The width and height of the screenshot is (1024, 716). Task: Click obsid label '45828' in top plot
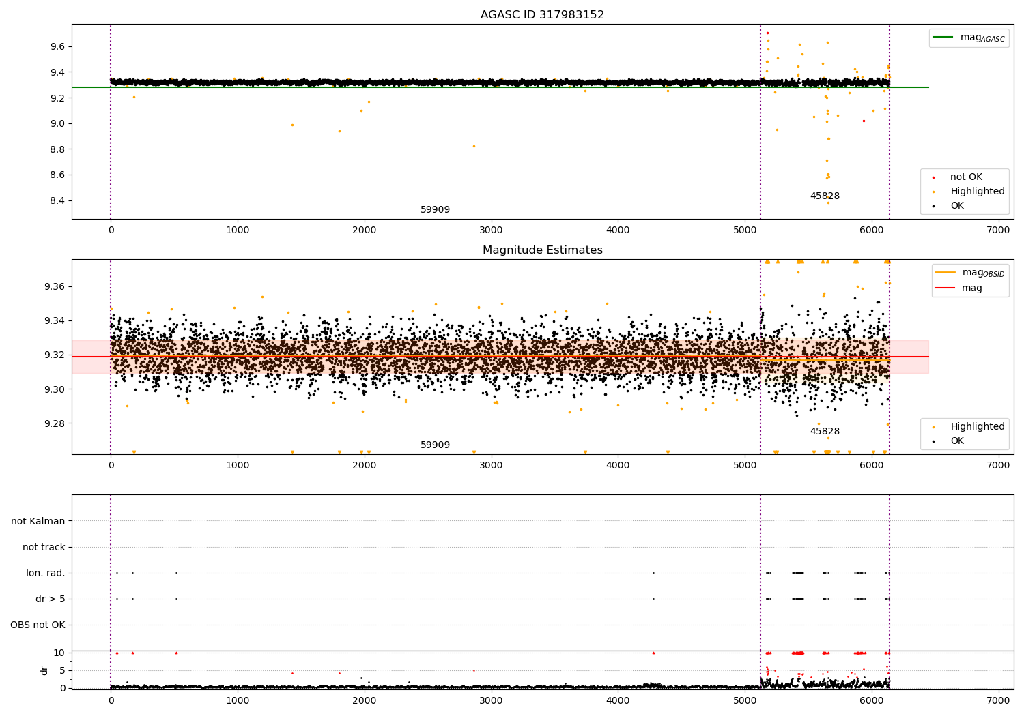click(x=825, y=196)
